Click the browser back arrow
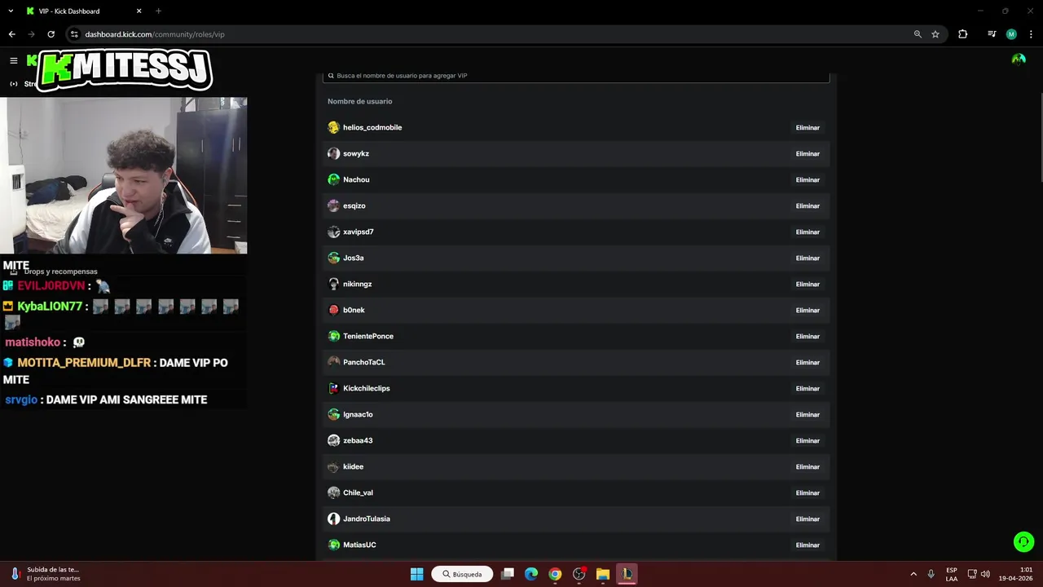This screenshot has height=587, width=1043. 11,34
